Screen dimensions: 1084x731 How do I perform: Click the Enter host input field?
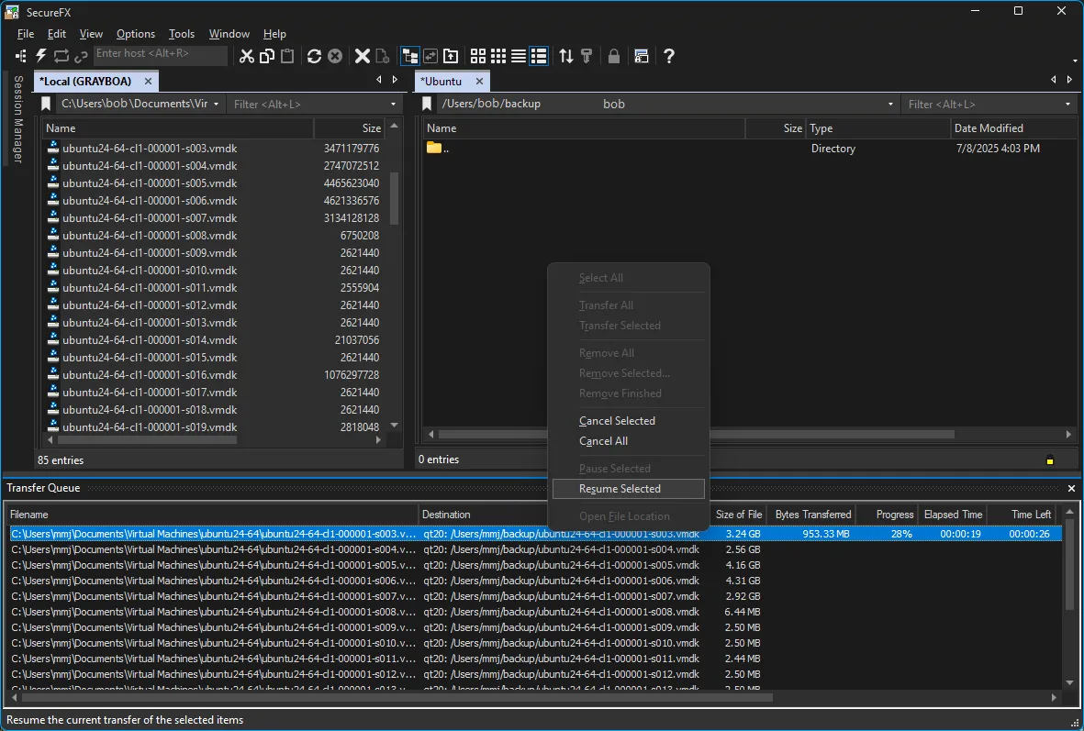pos(160,54)
